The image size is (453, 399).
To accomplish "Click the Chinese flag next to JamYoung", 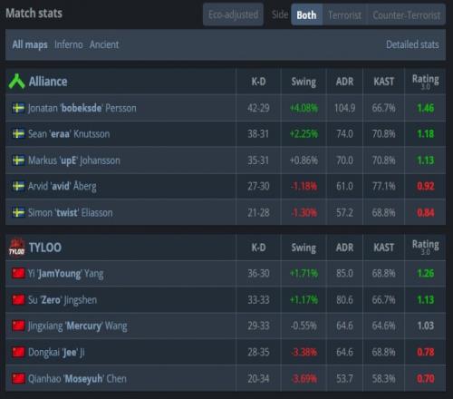I will 18,273.
